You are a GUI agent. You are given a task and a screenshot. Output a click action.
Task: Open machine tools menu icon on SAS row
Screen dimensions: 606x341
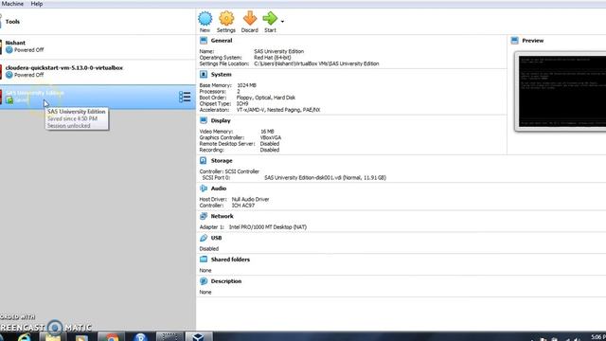pyautogui.click(x=185, y=97)
